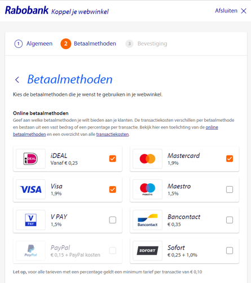Open the transactiekosten link
The height and width of the screenshot is (283, 251).
click(x=112, y=134)
